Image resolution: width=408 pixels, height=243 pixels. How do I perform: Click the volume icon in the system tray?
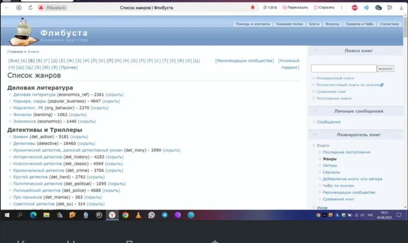point(362,215)
